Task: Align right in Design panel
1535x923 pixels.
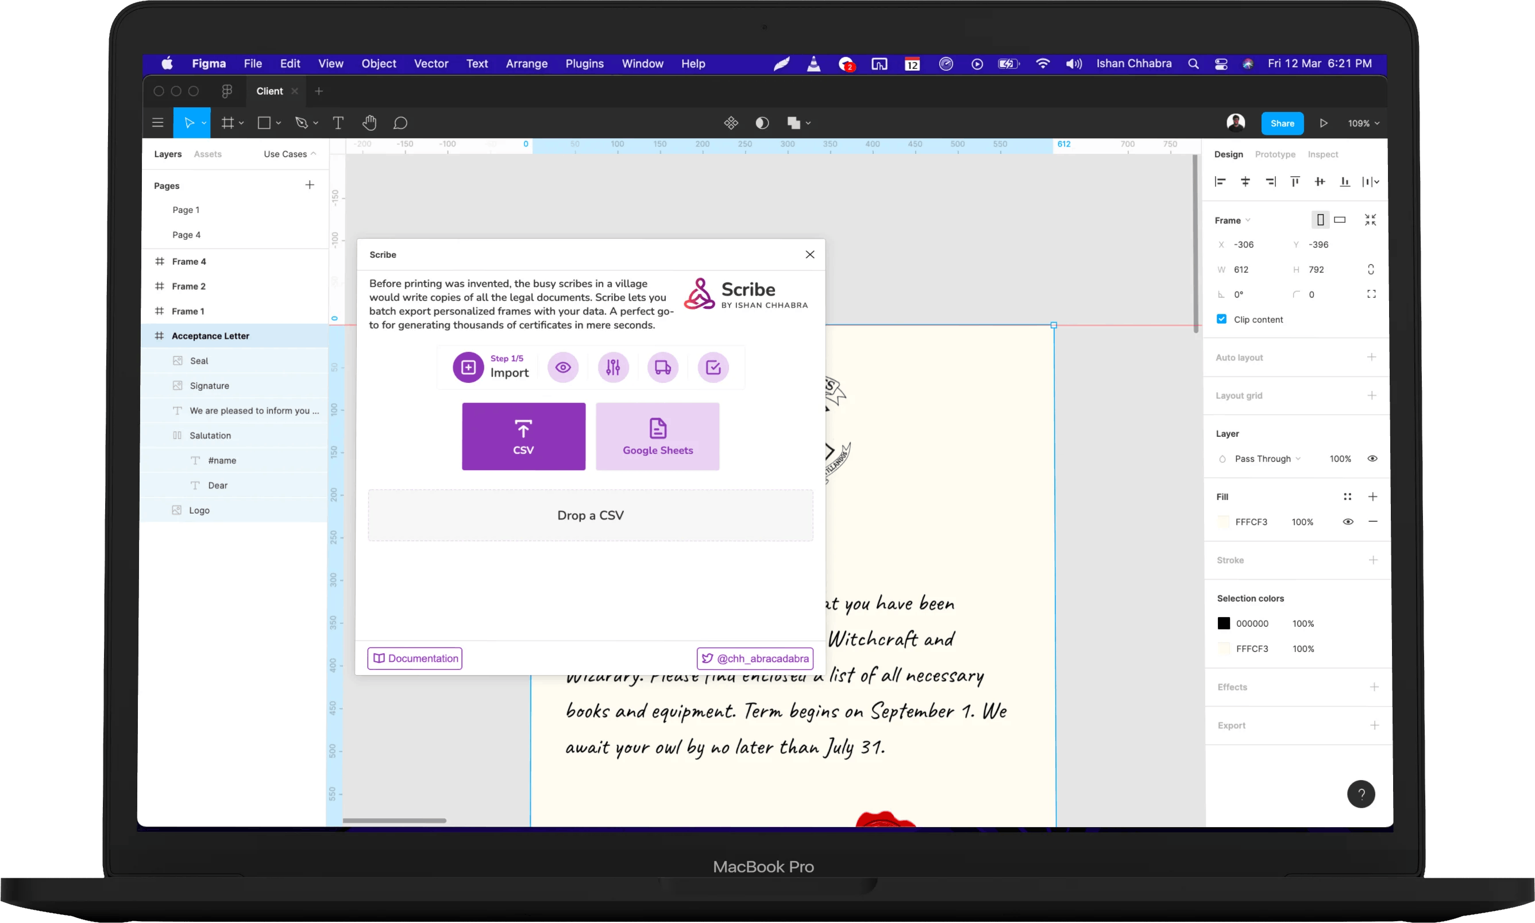Action: (x=1270, y=181)
